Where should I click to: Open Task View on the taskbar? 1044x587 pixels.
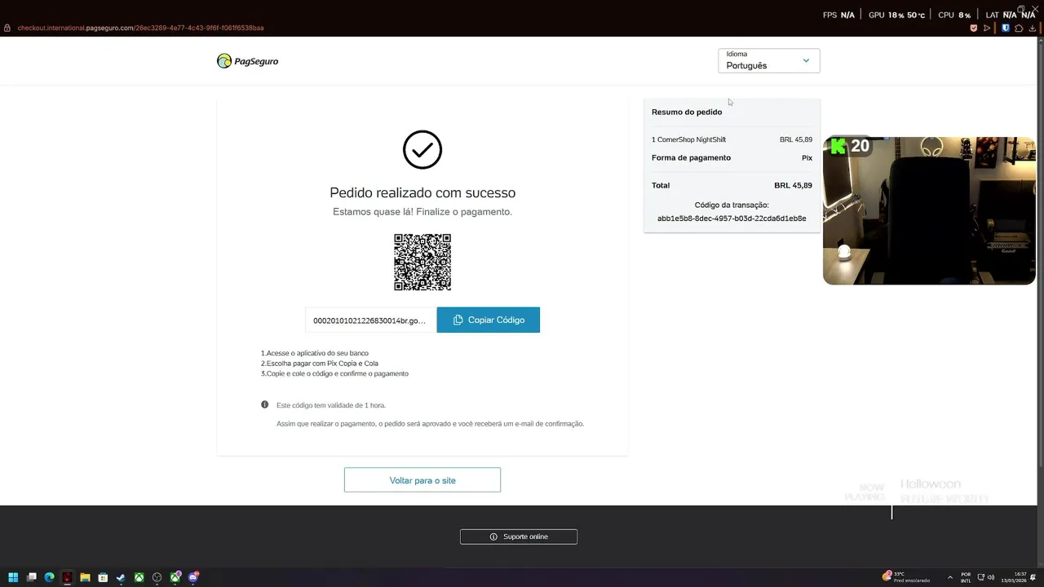tap(32, 577)
